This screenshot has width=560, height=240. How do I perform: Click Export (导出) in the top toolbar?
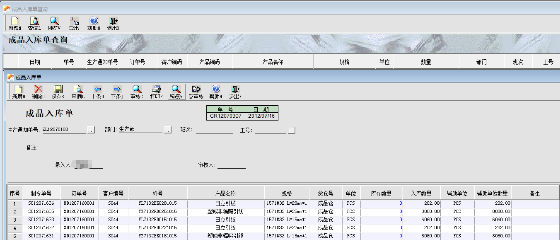74,23
